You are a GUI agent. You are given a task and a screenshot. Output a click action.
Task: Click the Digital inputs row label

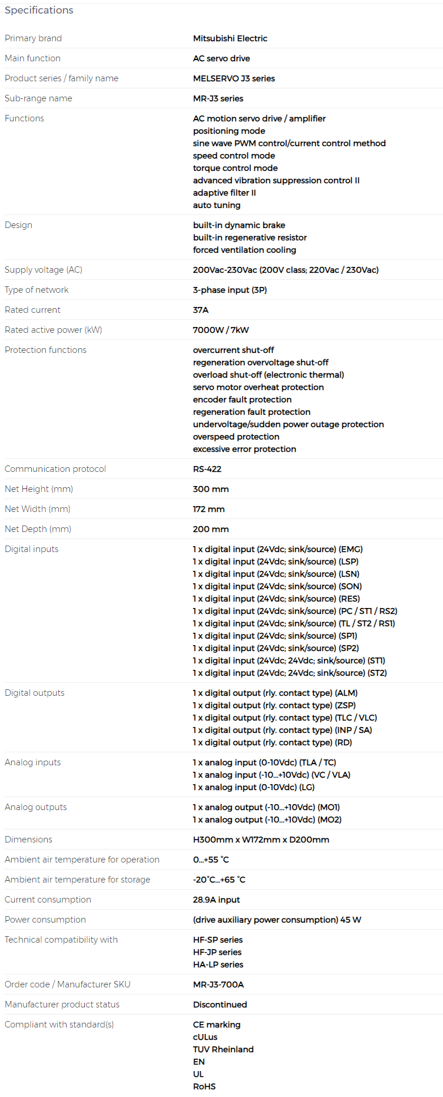pyautogui.click(x=31, y=549)
